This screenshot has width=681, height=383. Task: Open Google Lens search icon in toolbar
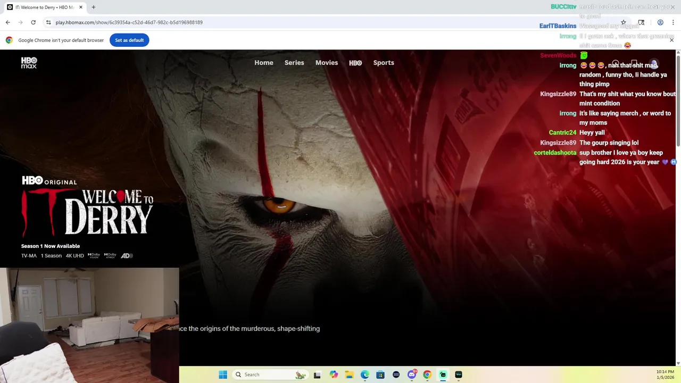tap(641, 22)
